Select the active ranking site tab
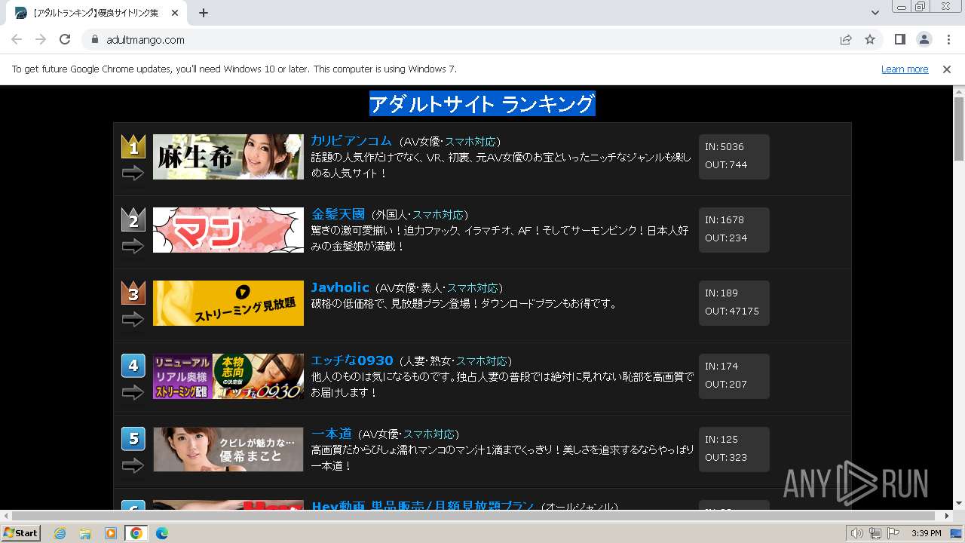The height and width of the screenshot is (543, 965). (x=96, y=13)
